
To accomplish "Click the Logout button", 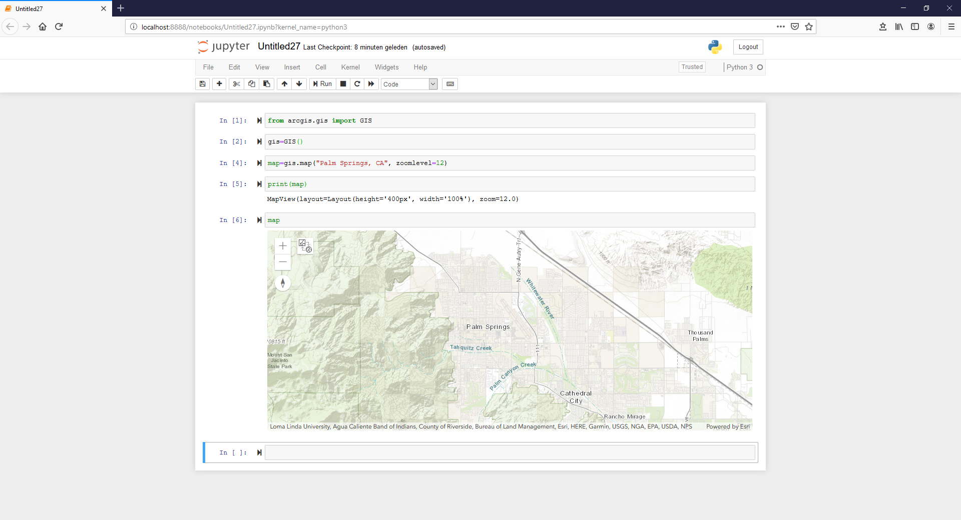I will point(748,47).
